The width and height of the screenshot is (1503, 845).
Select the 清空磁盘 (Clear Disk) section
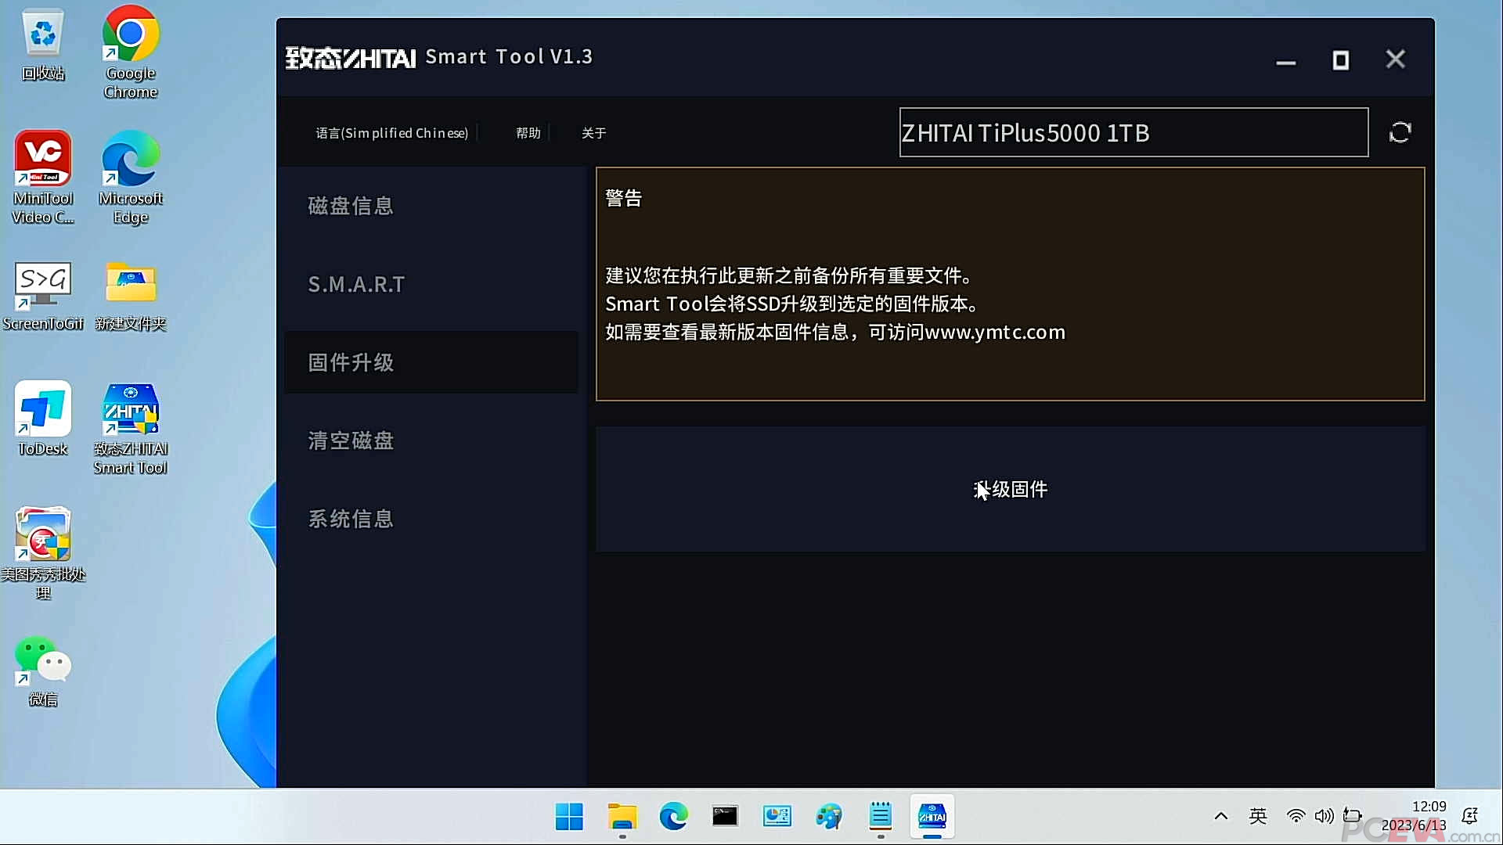(350, 440)
